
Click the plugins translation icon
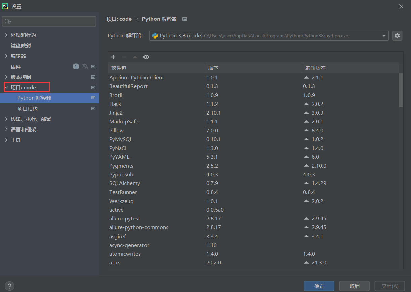coord(85,67)
